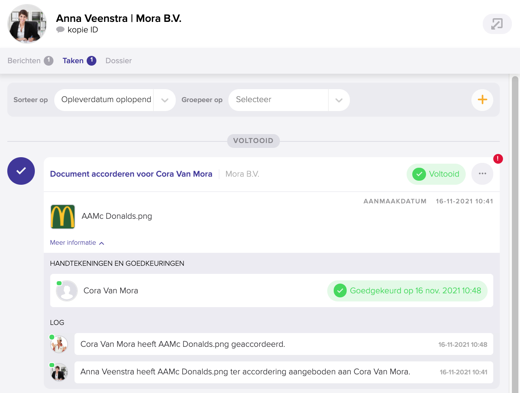
Task: Collapse the Meer informatie section
Action: click(77, 243)
